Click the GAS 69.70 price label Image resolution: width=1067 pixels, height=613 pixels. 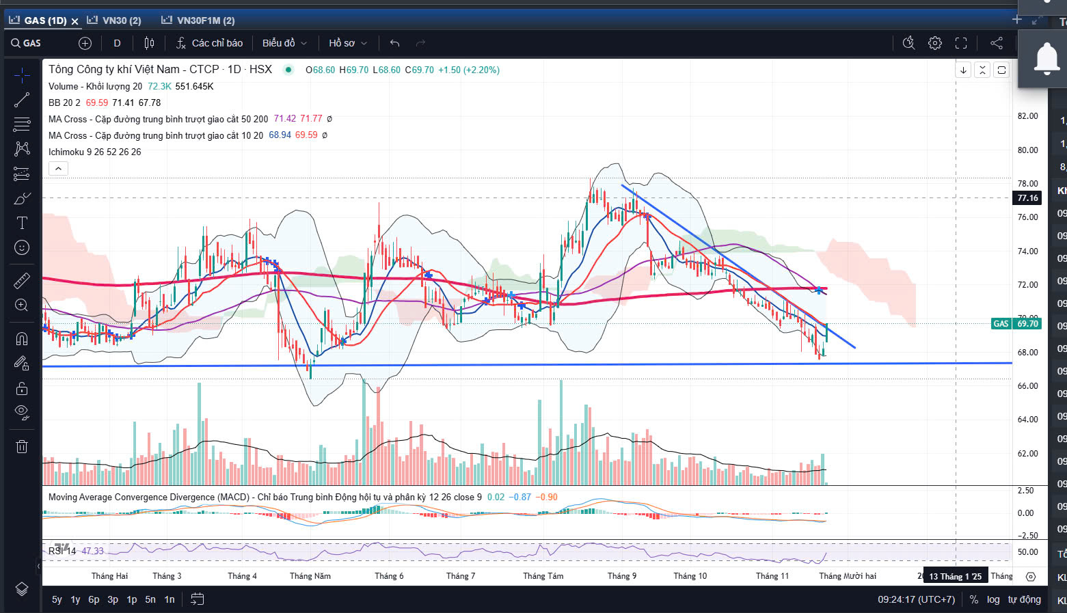click(1016, 323)
